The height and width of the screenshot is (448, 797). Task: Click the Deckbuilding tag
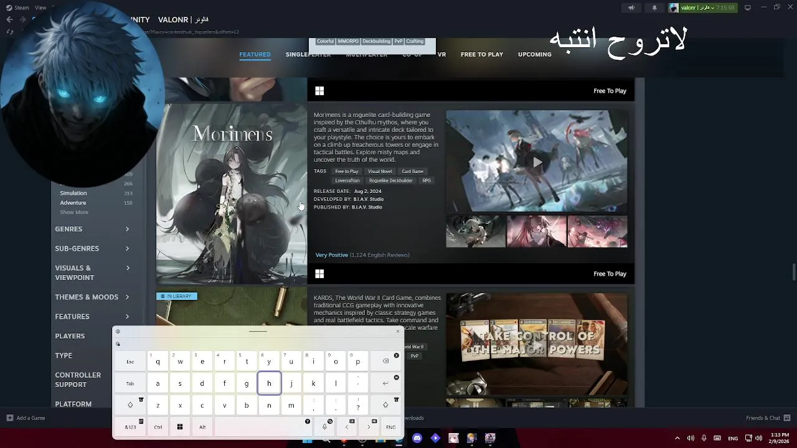[x=376, y=41]
